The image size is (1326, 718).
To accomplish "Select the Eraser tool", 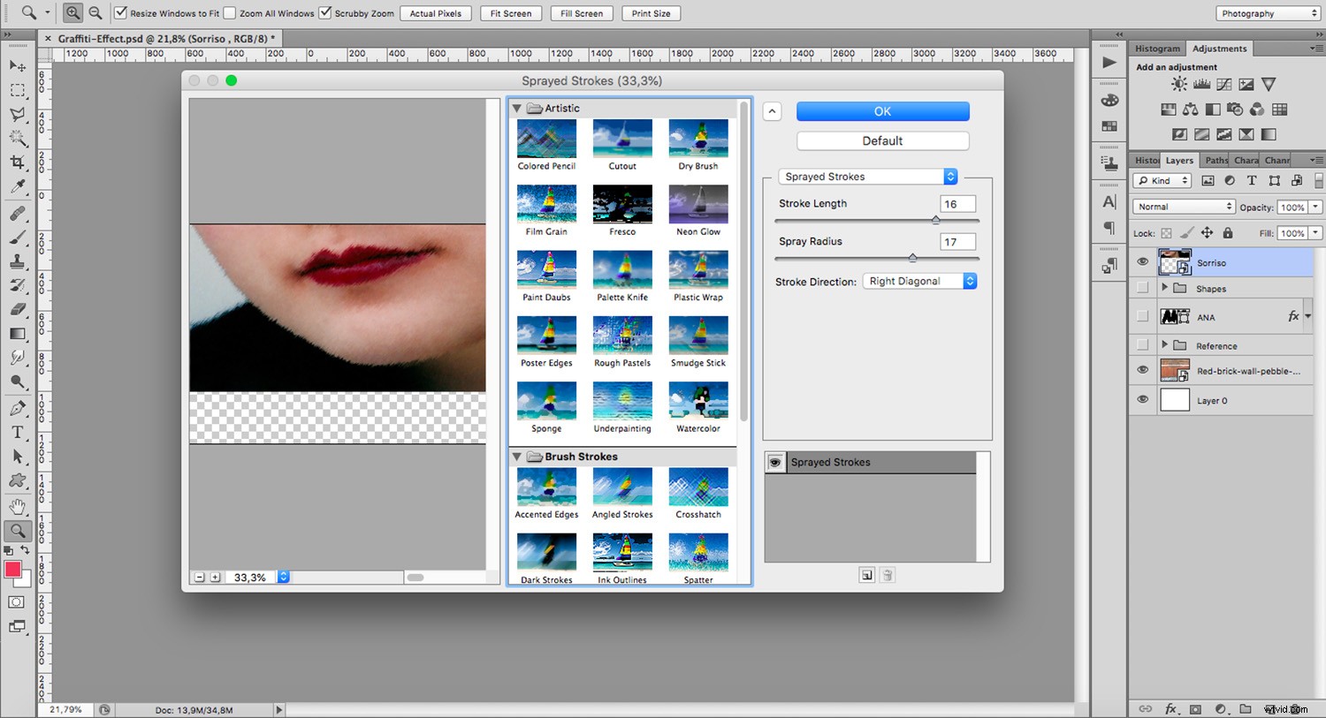I will tap(18, 311).
